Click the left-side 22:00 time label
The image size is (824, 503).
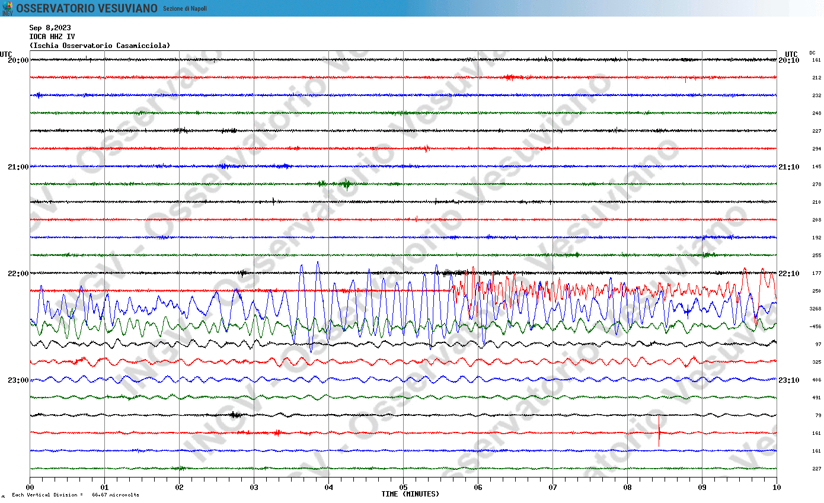[x=18, y=274]
